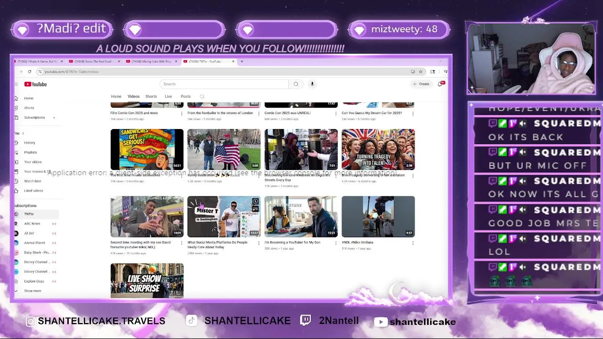Close the 'TNTtv - YouTube' tab
The image size is (603, 339).
[x=233, y=61]
